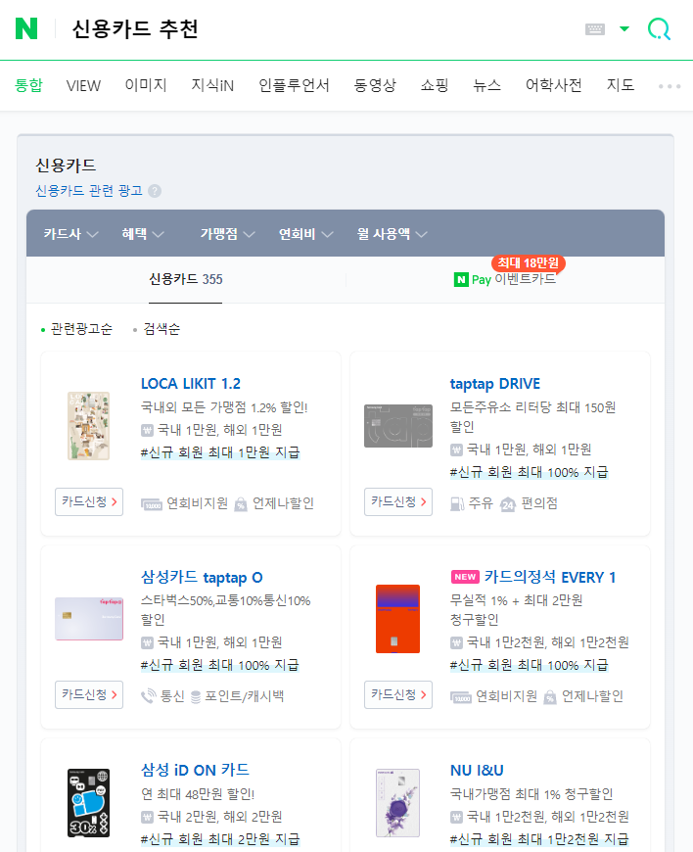This screenshot has width=693, height=852.
Task: Click #신규 회원 최대 1만원 지급 text
Action: pos(220,452)
